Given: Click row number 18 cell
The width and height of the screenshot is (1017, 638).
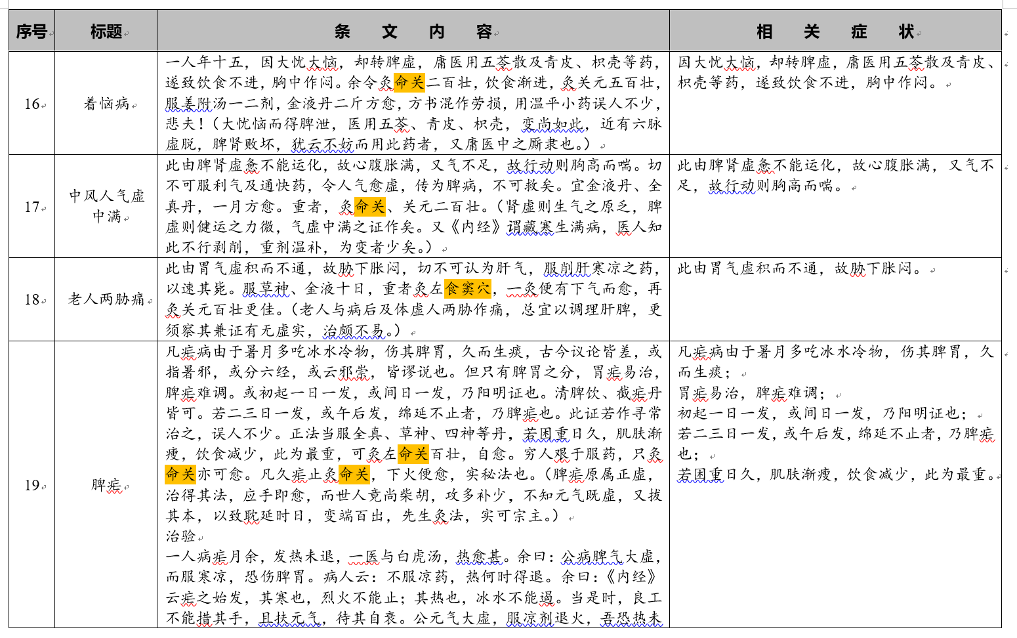Looking at the screenshot, I should [32, 299].
